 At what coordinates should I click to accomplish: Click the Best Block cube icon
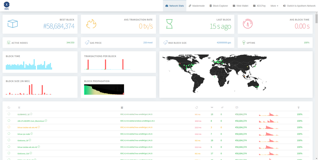tap(13, 24)
